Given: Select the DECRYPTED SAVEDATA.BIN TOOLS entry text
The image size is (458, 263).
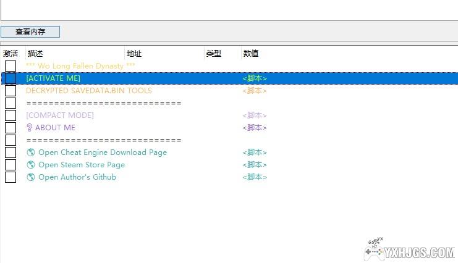Looking at the screenshot, I should point(88,91).
